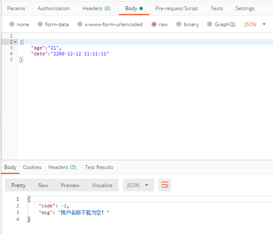Image resolution: width=273 pixels, height=234 pixels.
Task: Go to Pre-request Script tab
Action: tap(177, 8)
